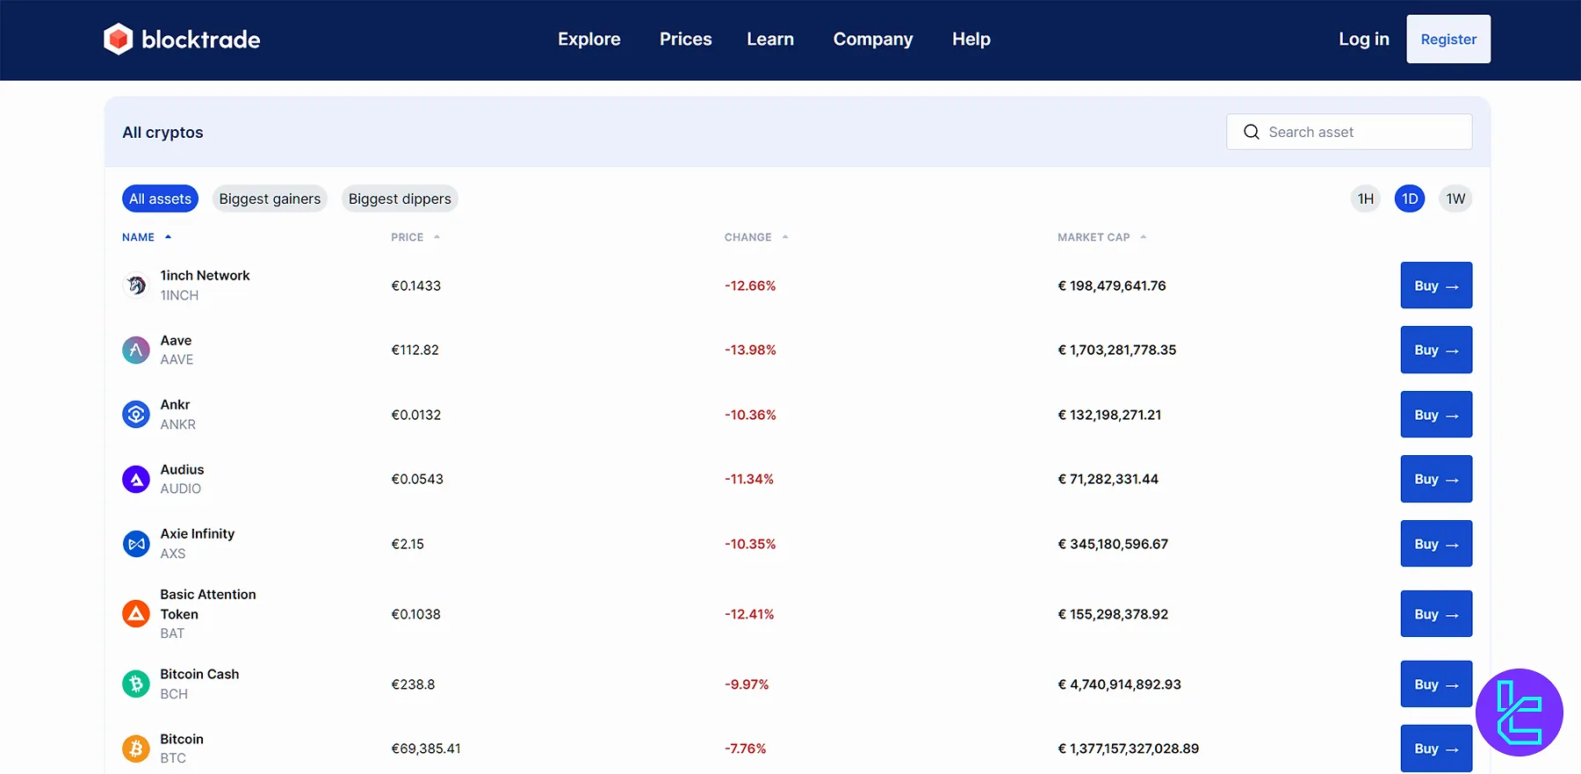Screen dimensions: 1581x774
Task: Open the Bitcoin Cash asset name
Action: click(199, 674)
